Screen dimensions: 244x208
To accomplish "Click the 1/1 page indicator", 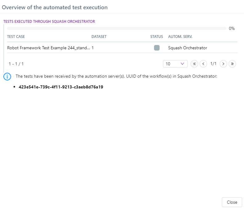I will pos(213,64).
